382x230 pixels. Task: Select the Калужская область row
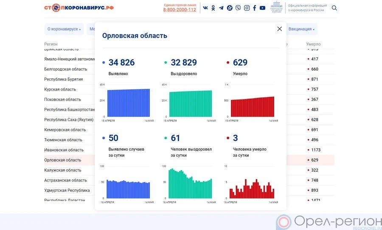pyautogui.click(x=62, y=170)
